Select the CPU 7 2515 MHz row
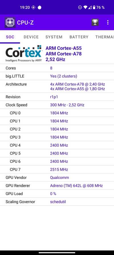The image size is (114, 255). click(57, 170)
